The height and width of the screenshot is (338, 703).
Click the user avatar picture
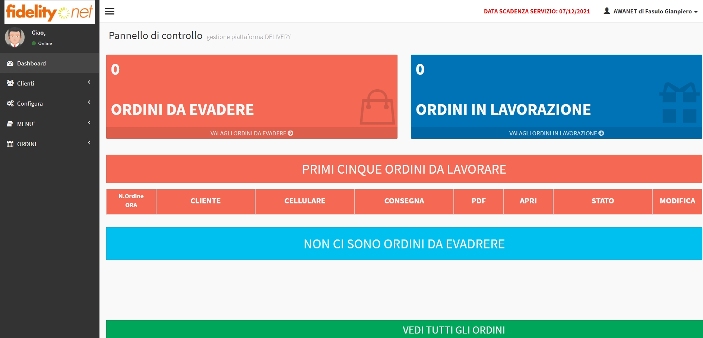coord(15,37)
